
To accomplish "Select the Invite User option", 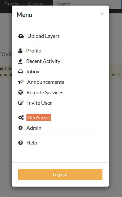I will coord(39,103).
